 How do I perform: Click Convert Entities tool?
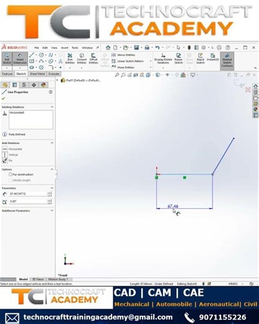pyautogui.click(x=82, y=59)
